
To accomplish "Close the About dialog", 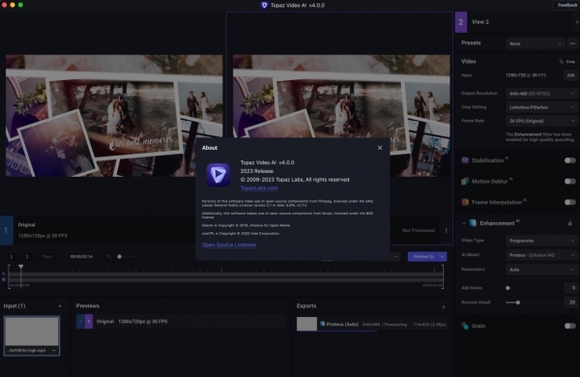I will 380,148.
